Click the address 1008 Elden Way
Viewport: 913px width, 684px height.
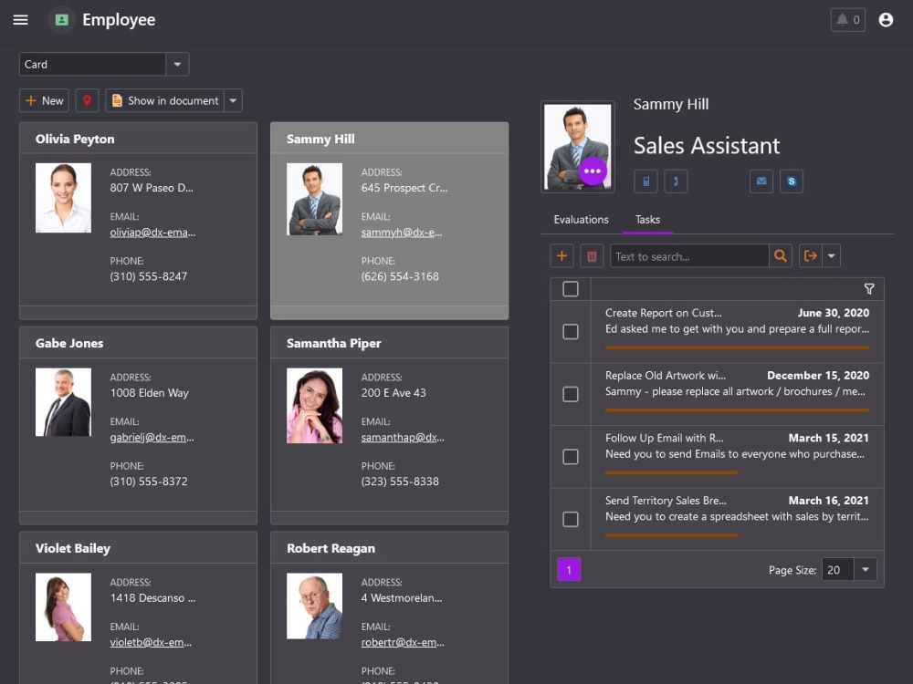149,392
